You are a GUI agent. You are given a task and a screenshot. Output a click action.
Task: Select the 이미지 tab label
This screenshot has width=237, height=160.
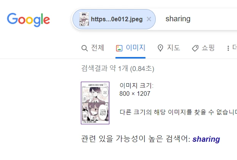(x=136, y=48)
